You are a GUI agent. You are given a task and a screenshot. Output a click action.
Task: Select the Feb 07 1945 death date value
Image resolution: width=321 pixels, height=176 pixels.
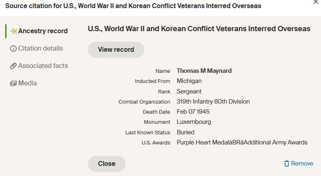(193, 112)
